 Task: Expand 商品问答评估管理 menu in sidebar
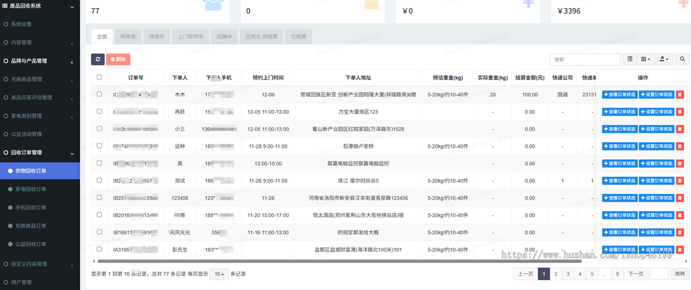[x=40, y=98]
